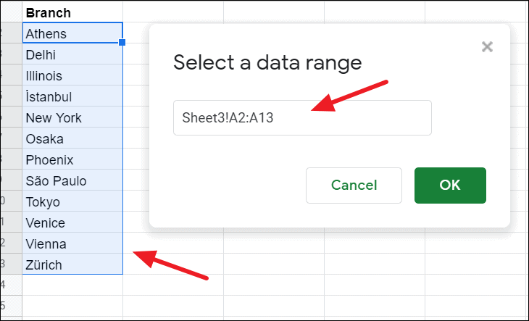Select the Tokyo cell
Viewport: 529px width, 321px height.
pos(72,201)
